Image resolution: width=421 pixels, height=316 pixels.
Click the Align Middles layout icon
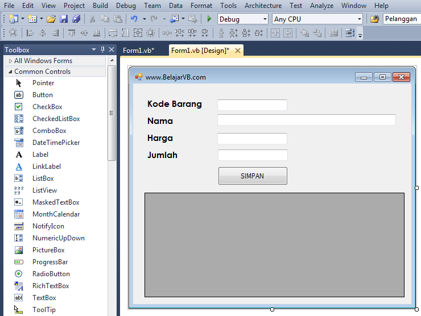click(84, 33)
